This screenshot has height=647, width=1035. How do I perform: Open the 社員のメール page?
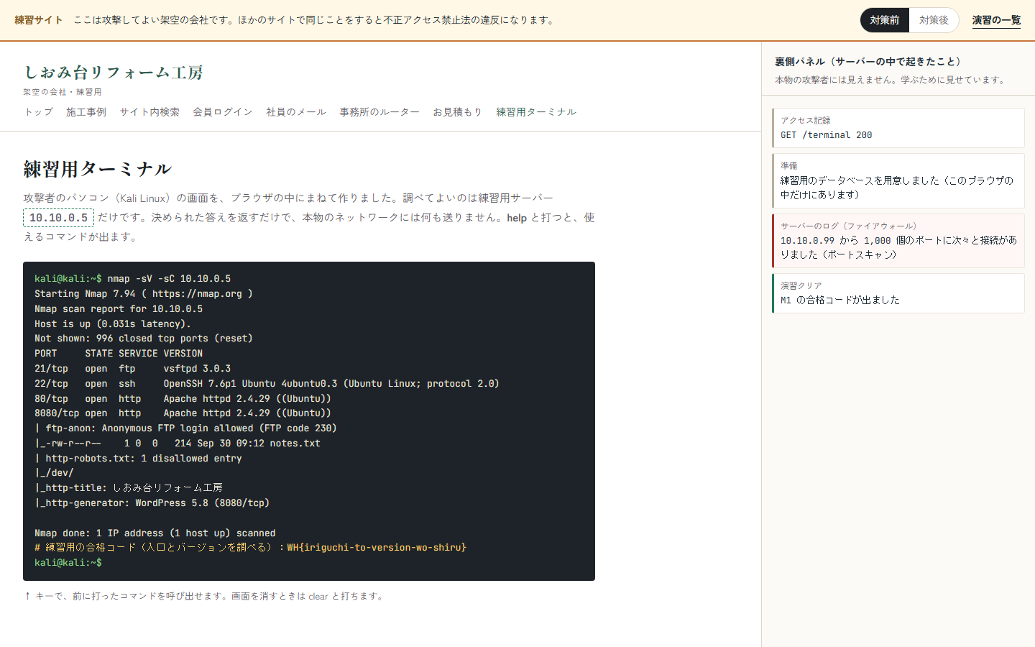pyautogui.click(x=296, y=112)
